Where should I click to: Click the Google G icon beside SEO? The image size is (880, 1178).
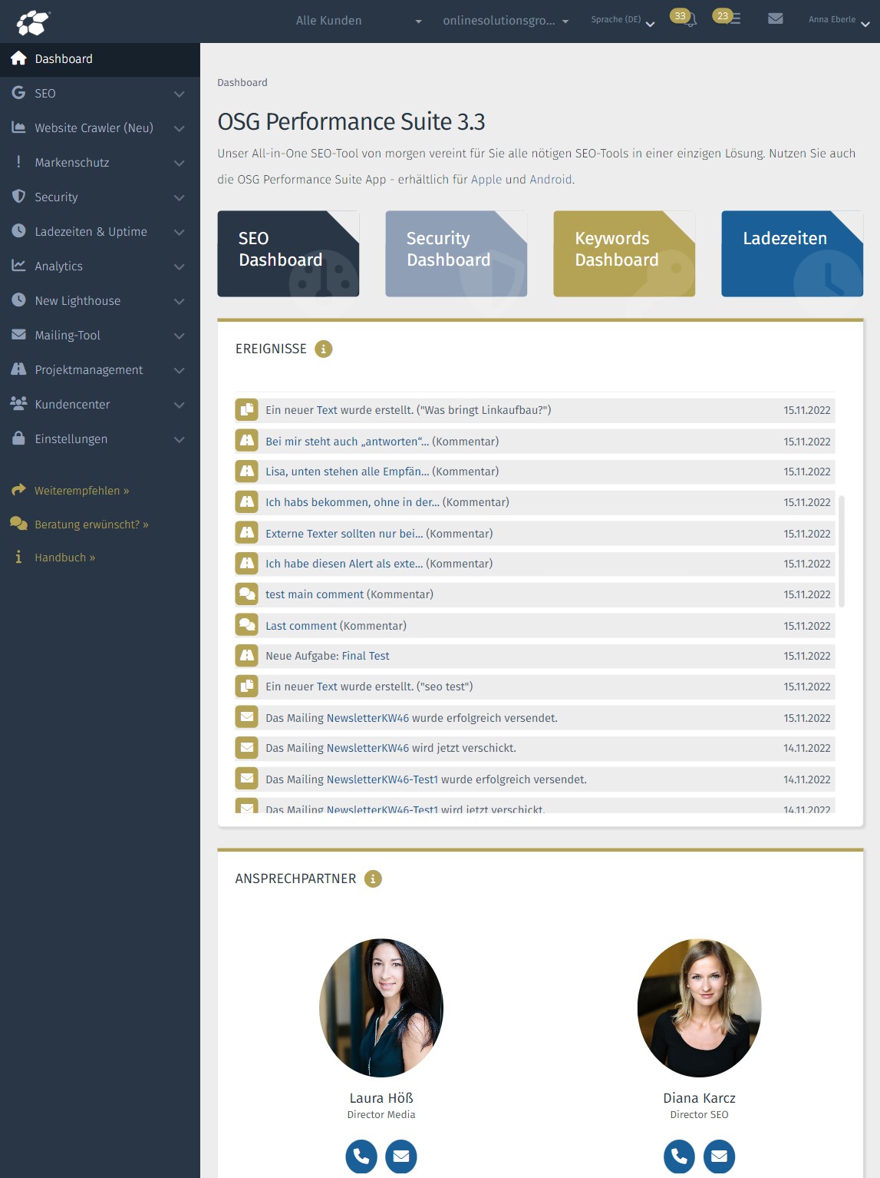[x=18, y=93]
